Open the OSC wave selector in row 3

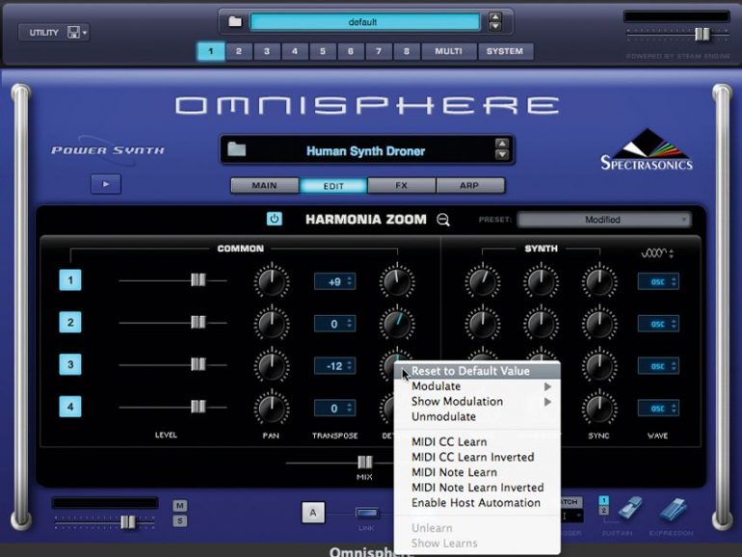click(658, 366)
